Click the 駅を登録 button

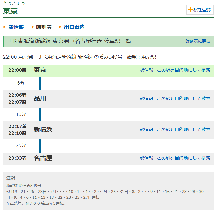199,10
